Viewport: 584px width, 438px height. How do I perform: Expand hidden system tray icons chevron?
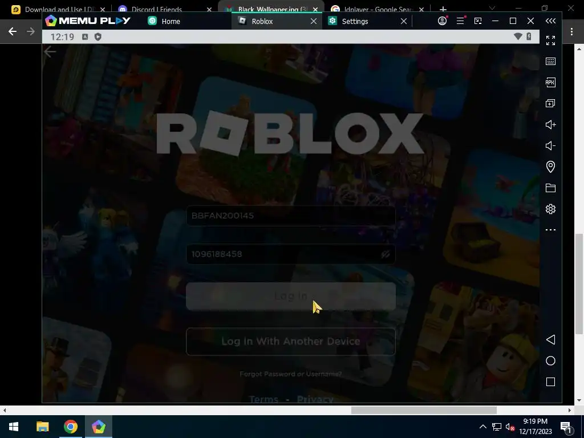(x=482, y=427)
